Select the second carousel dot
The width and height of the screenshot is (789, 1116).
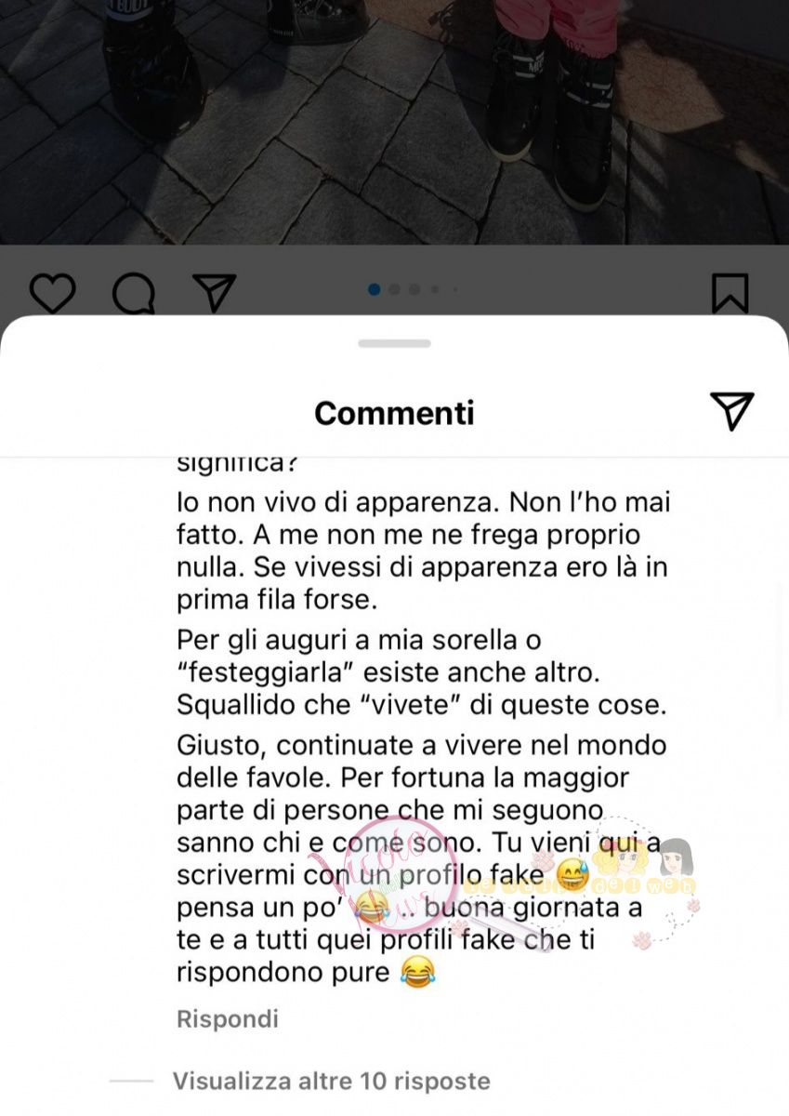[394, 289]
